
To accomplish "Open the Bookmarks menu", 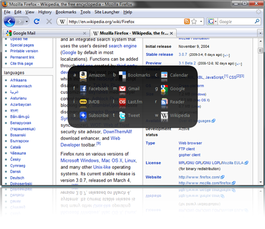I will pyautogui.click(x=66, y=12).
